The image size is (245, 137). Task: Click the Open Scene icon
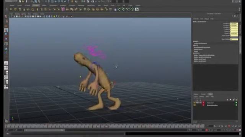[x=23, y=2]
